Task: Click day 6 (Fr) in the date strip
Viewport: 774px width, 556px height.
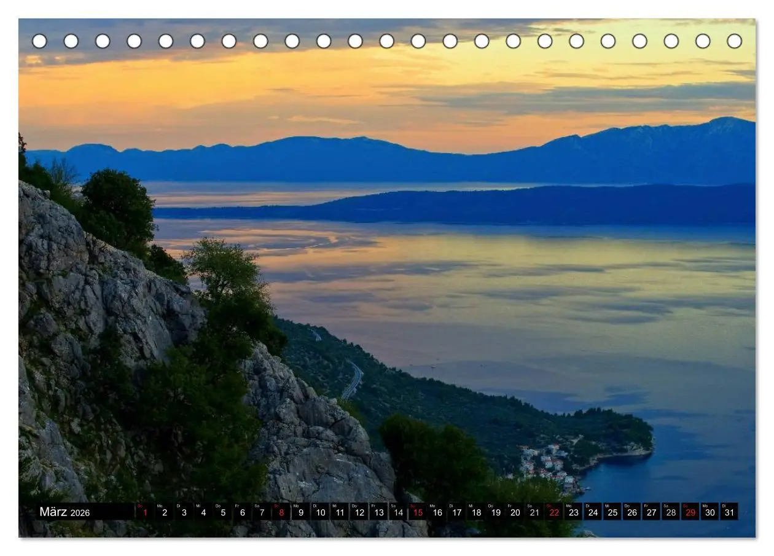Action: coord(242,512)
